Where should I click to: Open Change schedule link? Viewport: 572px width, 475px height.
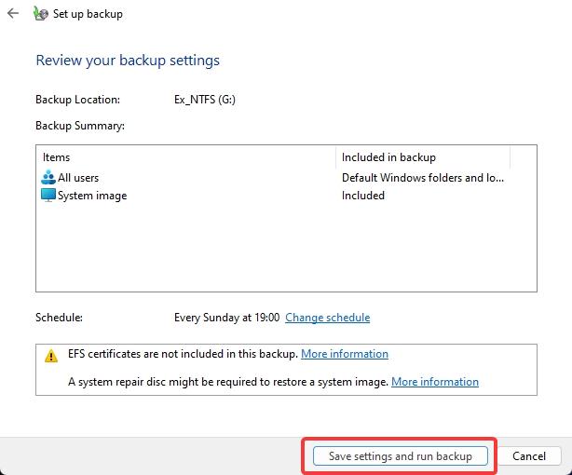(x=328, y=318)
